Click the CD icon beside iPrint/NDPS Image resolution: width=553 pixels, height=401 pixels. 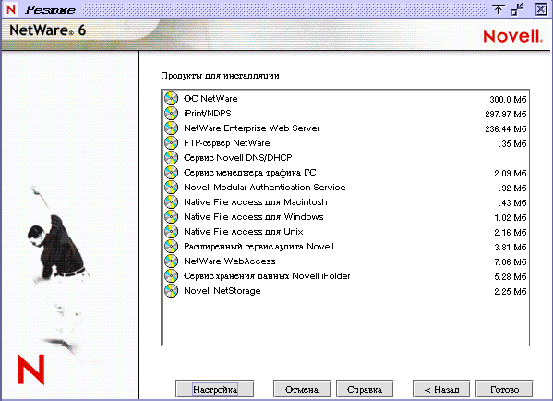point(172,114)
